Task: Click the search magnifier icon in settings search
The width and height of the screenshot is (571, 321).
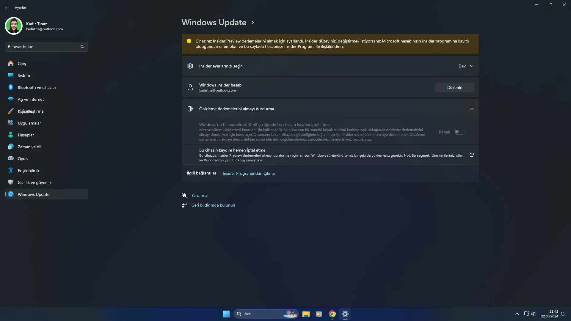Action: point(82,47)
